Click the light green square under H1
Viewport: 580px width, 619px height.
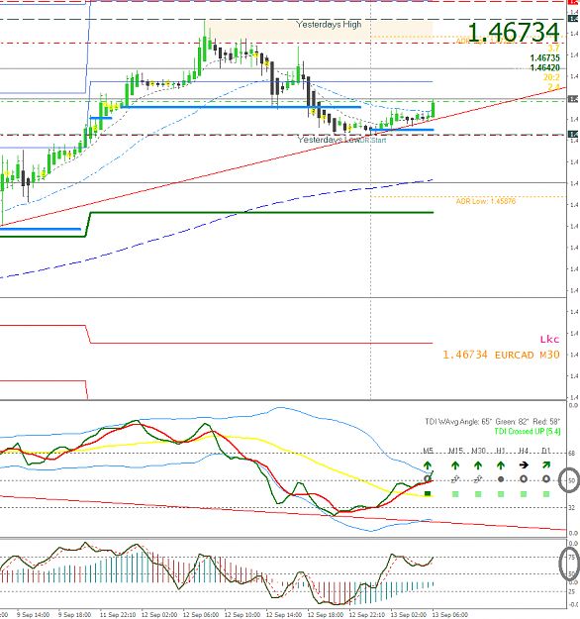(x=501, y=494)
